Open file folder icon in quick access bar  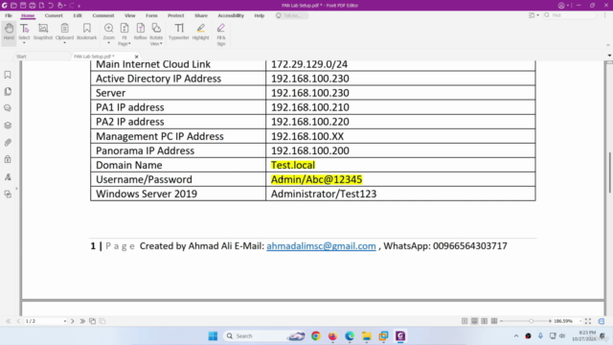point(13,6)
